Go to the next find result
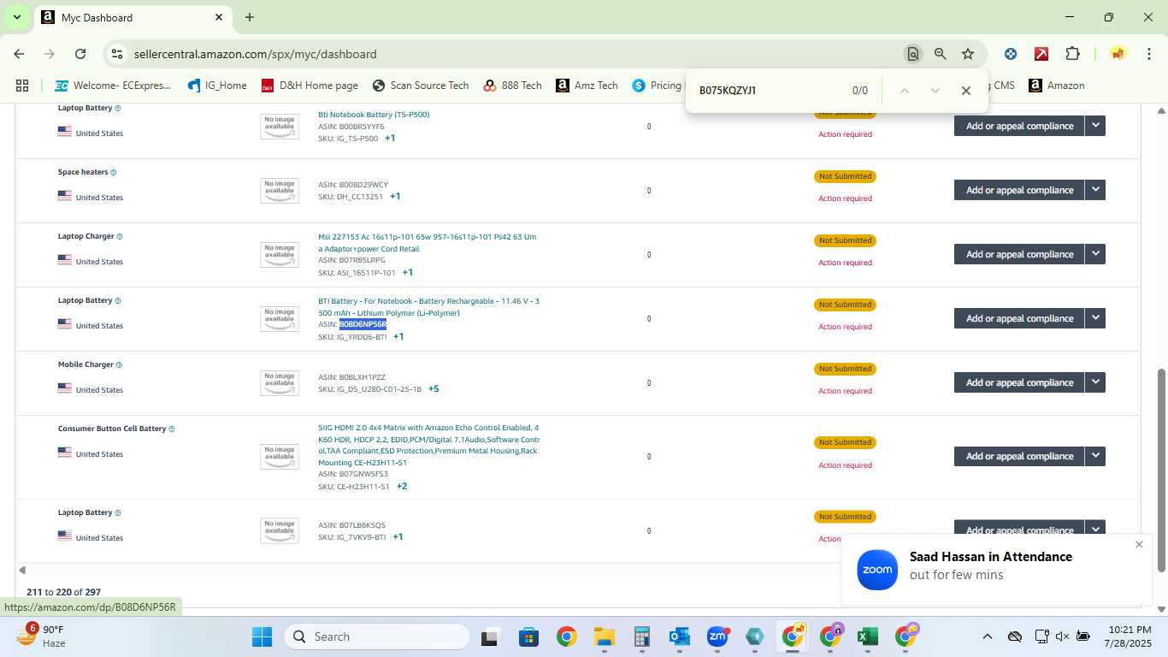Screen dimensions: 1168x657 pyautogui.click(x=935, y=91)
